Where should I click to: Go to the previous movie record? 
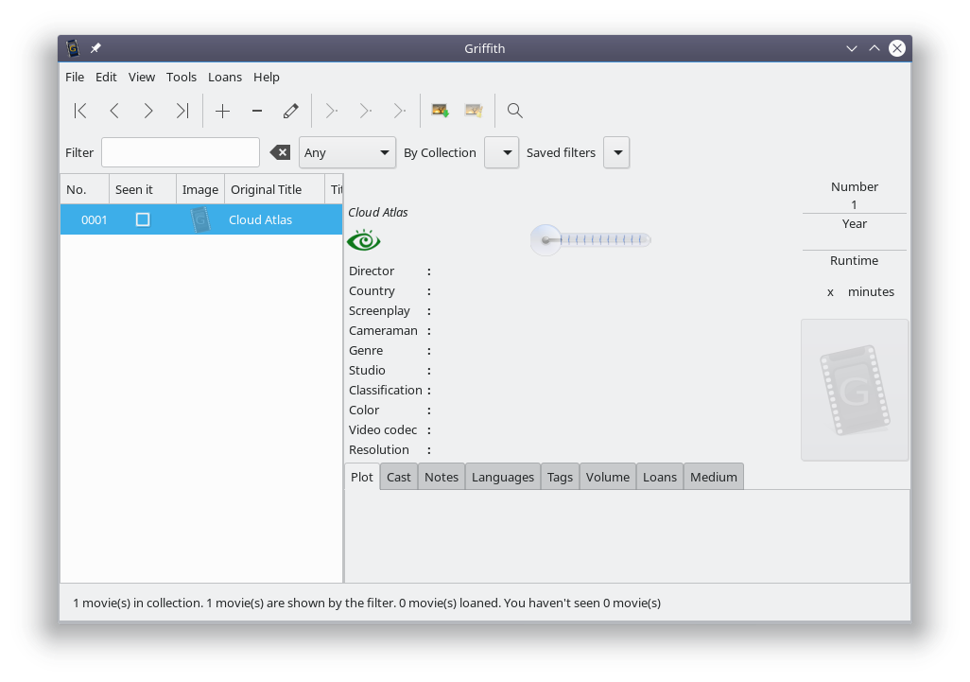(114, 112)
